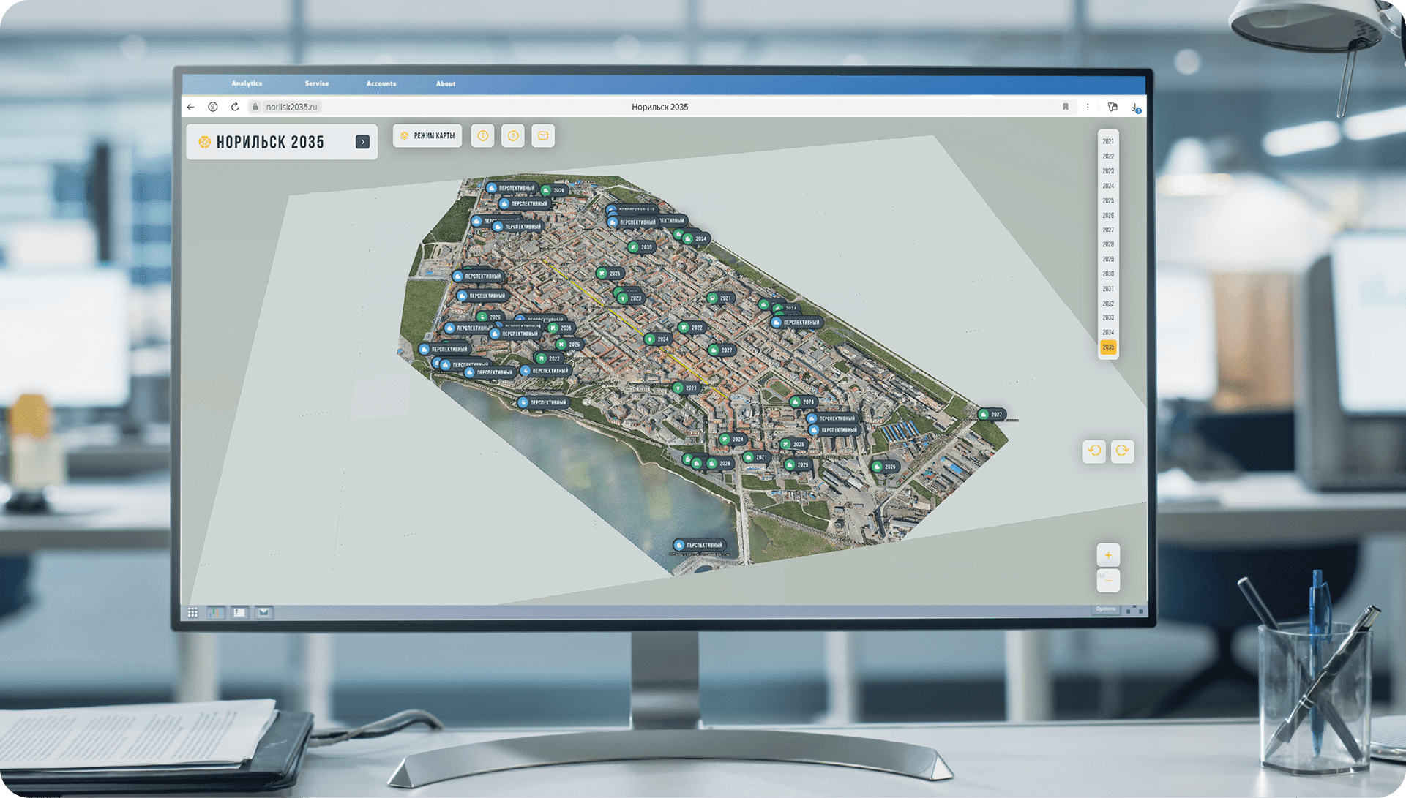Screen dimensions: 1406x798
Task: Open the taskbar apps grid icon
Action: tap(192, 613)
